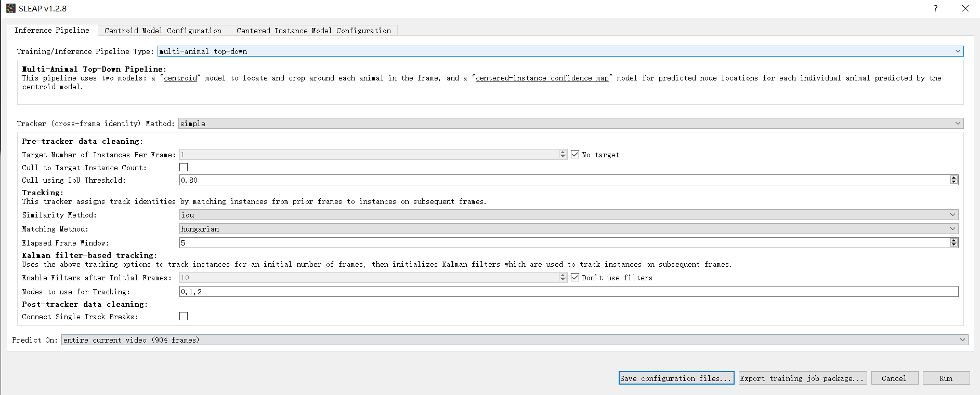Click the SLEAP app icon in title bar
The image size is (980, 395).
pyautogui.click(x=11, y=8)
